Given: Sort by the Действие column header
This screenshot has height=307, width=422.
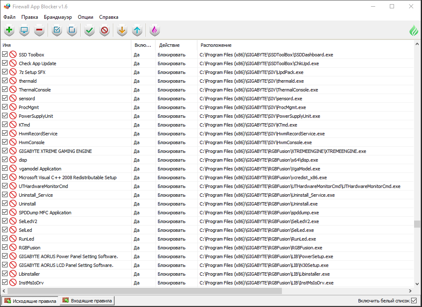Looking at the screenshot, I should click(176, 45).
